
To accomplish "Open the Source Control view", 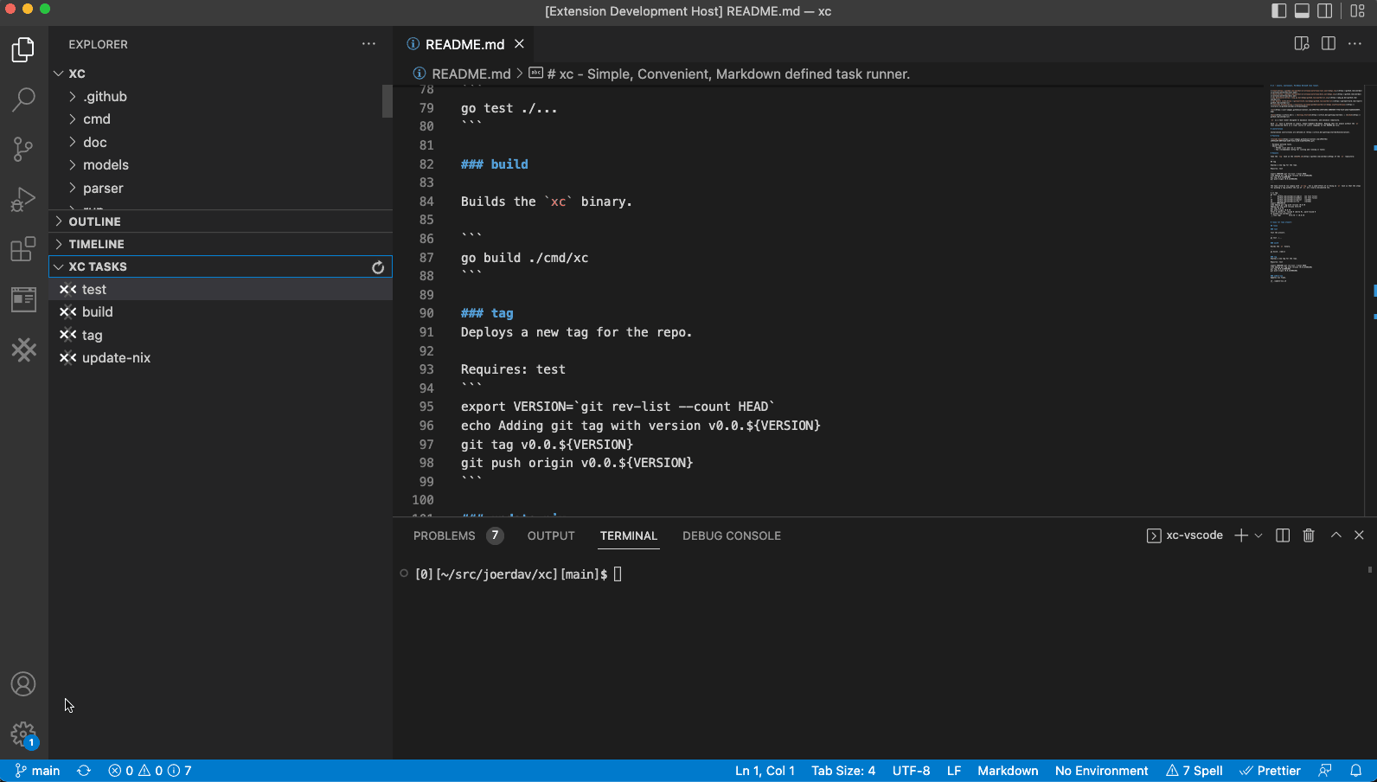I will coord(23,149).
